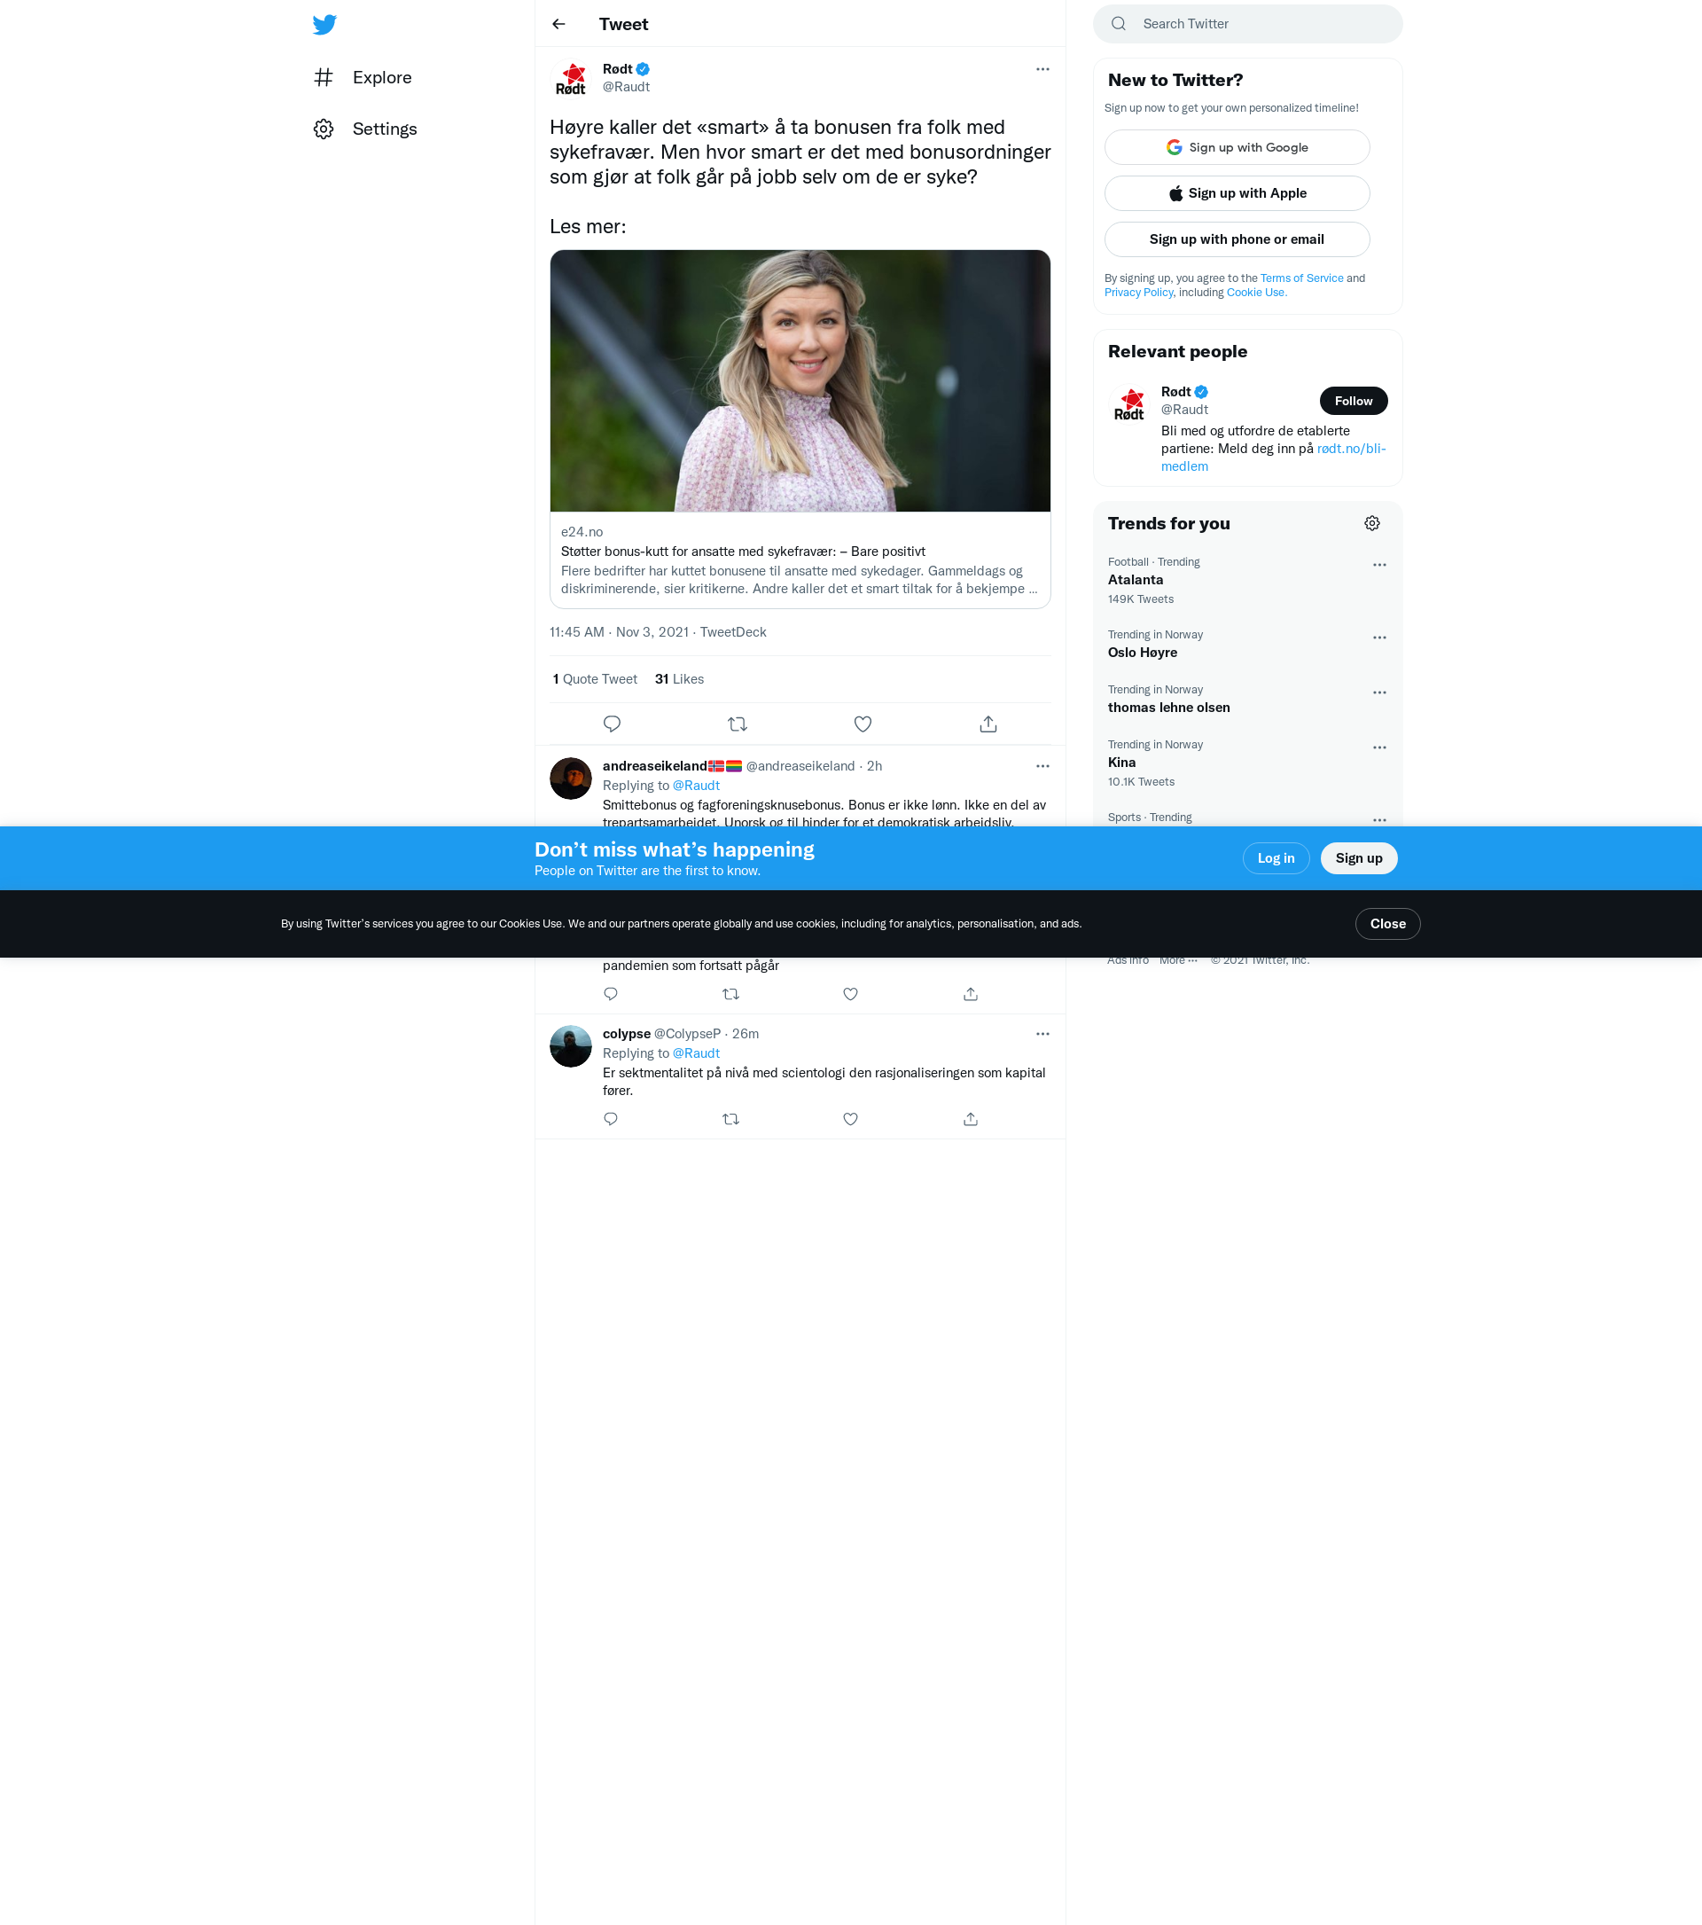
Task: Open the thomas lehne olsen trend
Action: (1247, 699)
